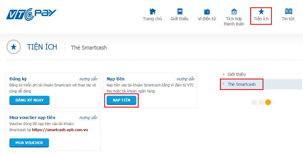Screen dimensions: 303x155
Task: Go to Ví điện tử menu label
Action: 207,19
